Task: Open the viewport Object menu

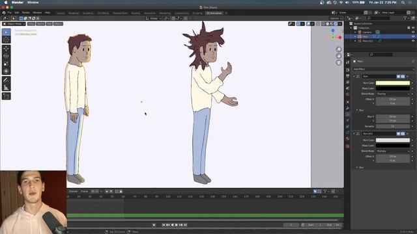Action: pyautogui.click(x=58, y=24)
